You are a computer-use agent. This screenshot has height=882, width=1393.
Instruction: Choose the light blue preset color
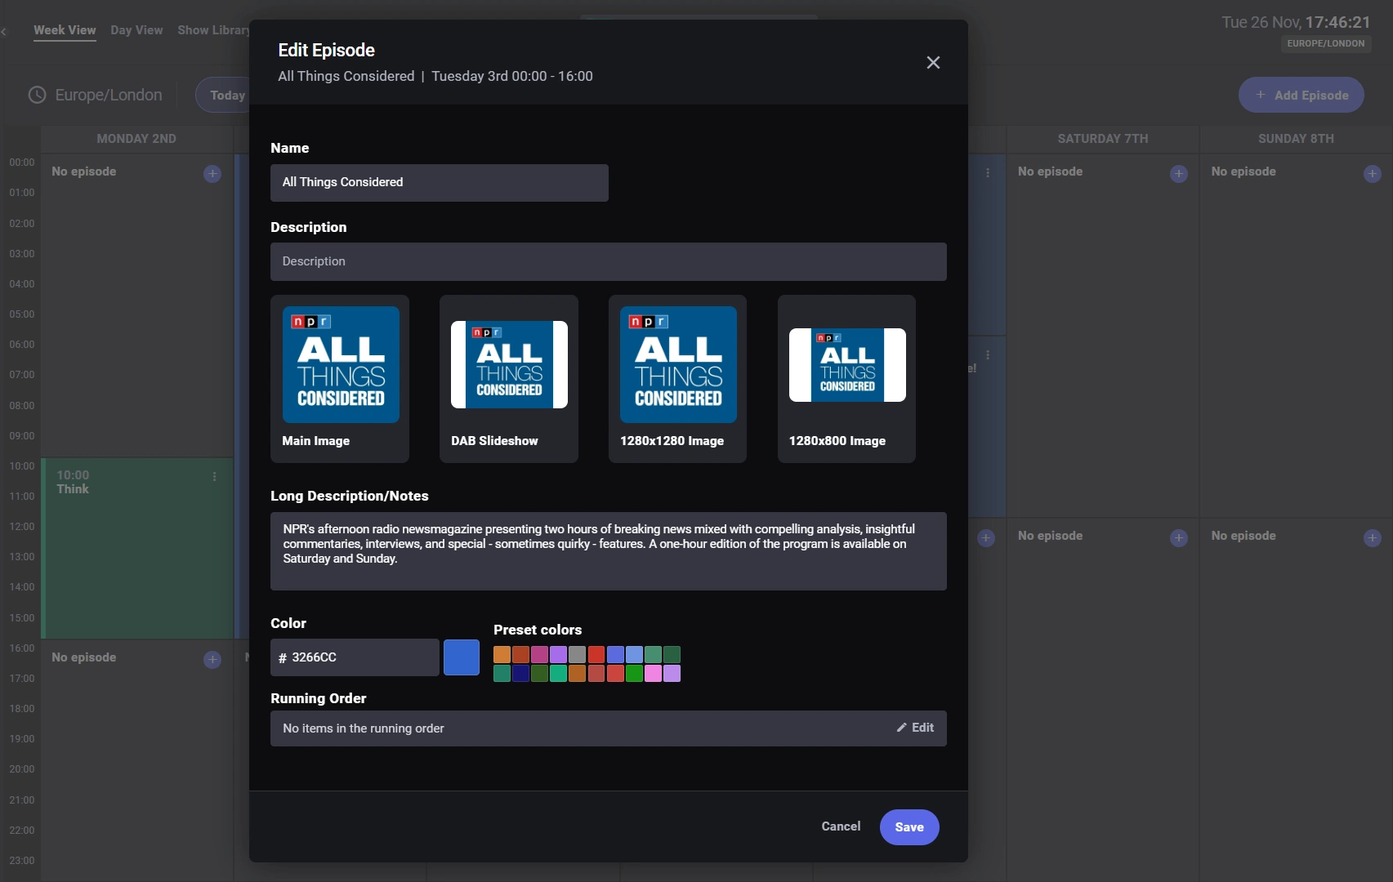pos(634,654)
